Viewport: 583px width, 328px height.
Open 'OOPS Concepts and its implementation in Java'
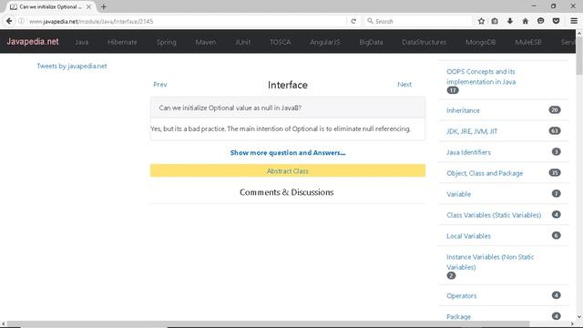click(481, 77)
